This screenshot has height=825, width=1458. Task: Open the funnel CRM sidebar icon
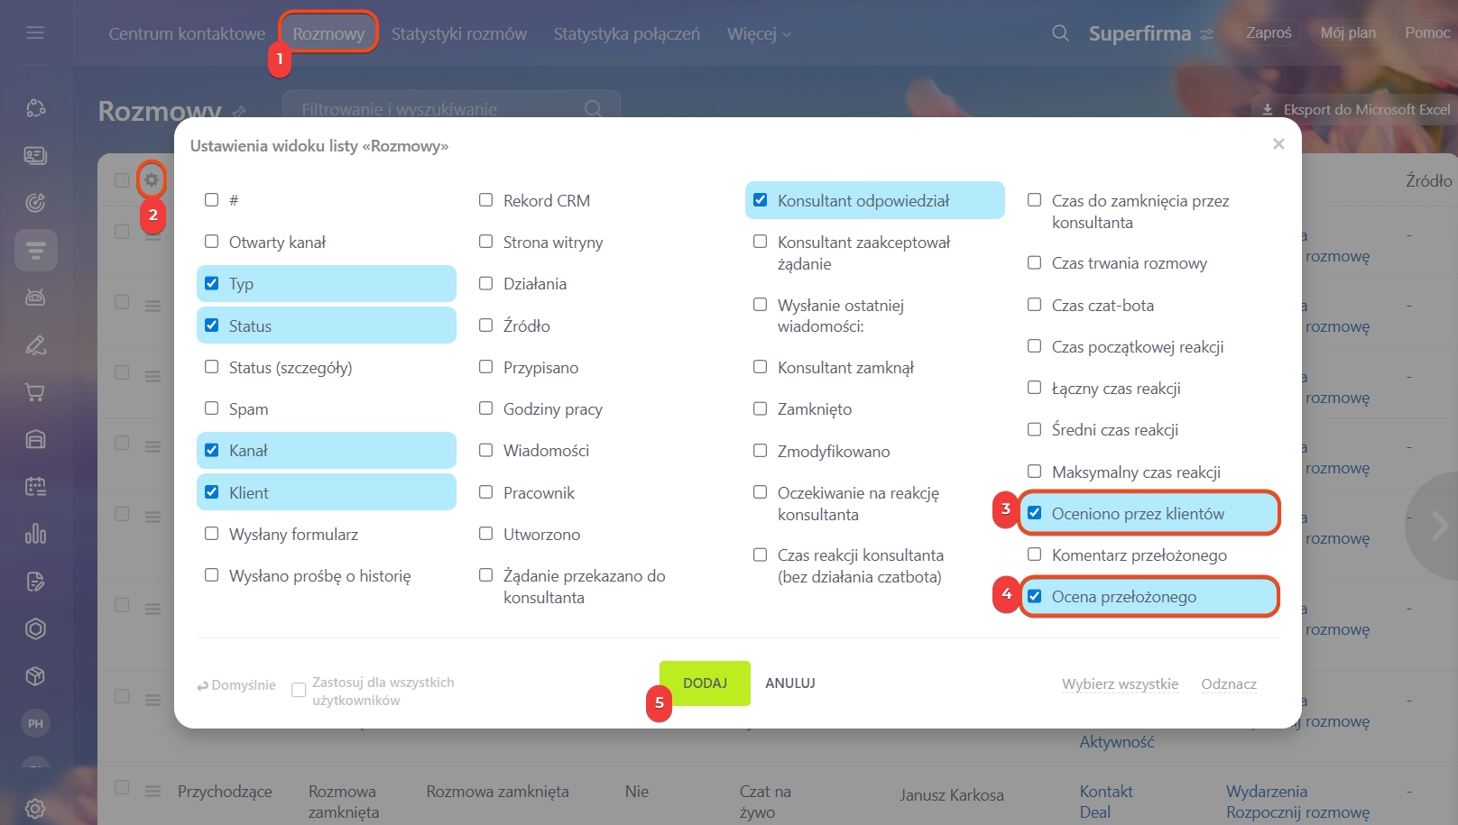[36, 250]
